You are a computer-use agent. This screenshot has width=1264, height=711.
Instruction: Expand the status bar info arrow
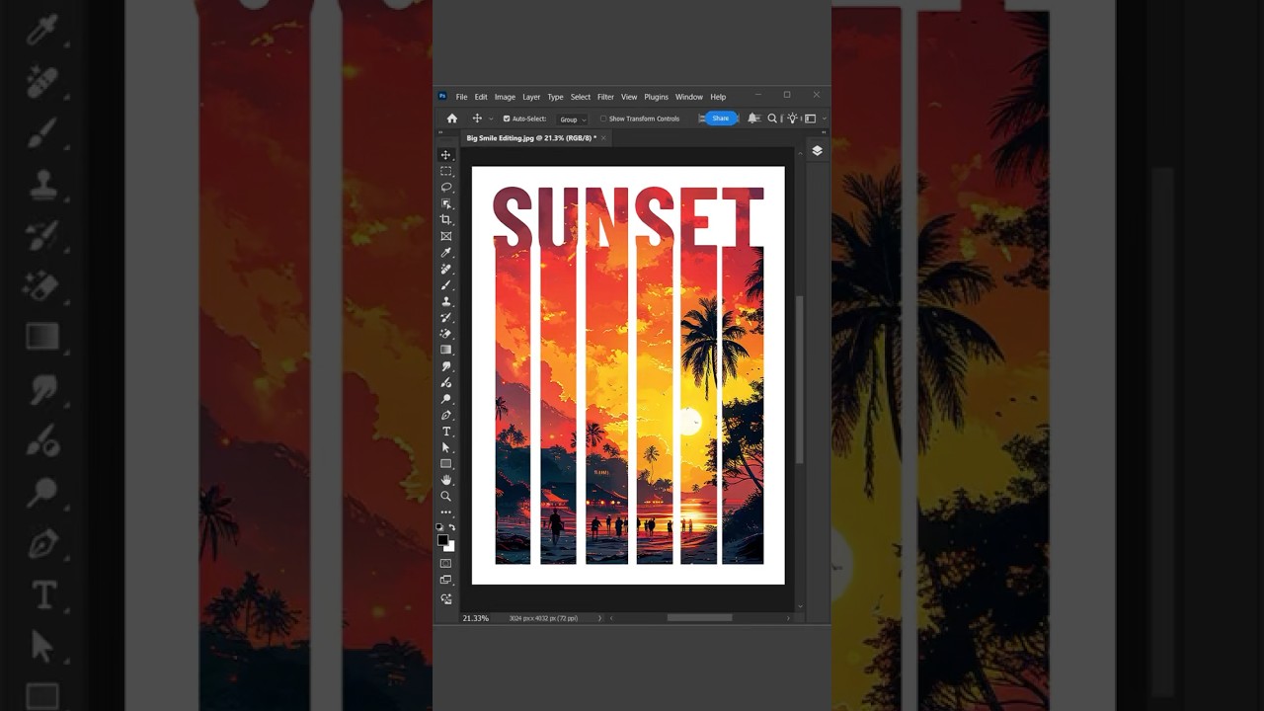[x=599, y=618]
